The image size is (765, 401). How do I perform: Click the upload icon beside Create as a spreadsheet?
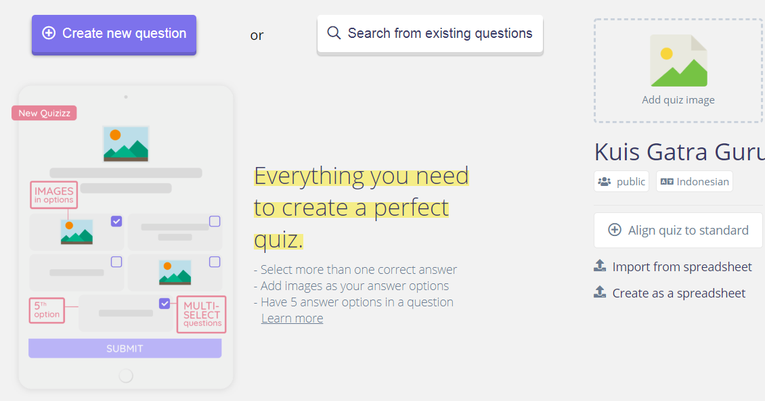pos(600,293)
